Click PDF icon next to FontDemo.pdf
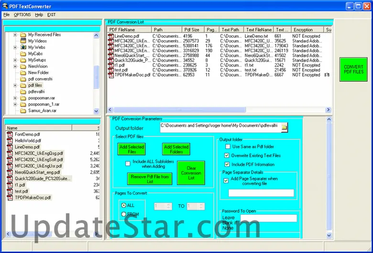 [x=10, y=135]
